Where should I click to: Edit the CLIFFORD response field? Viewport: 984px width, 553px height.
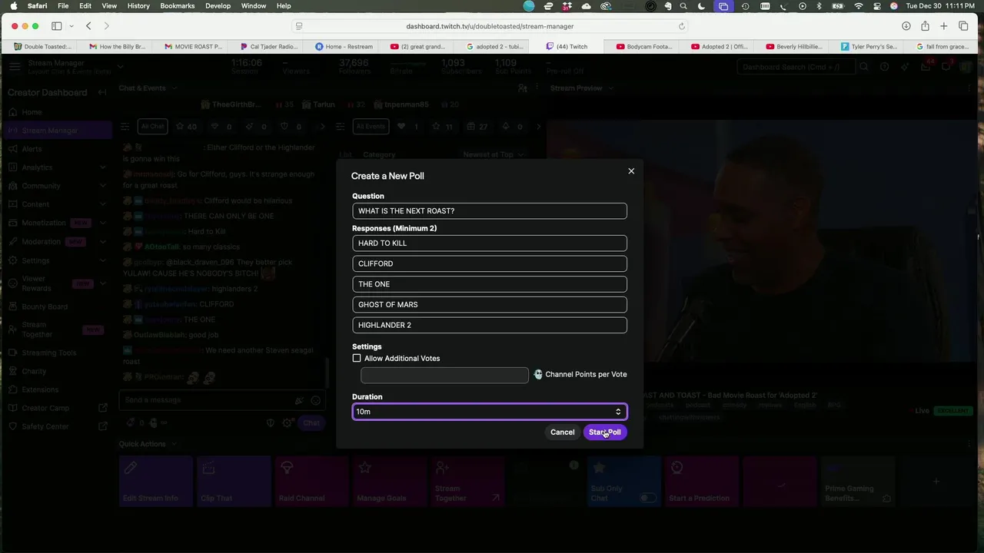point(490,263)
